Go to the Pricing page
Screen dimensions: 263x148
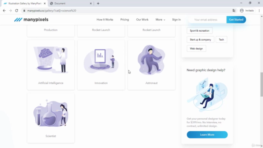(x=125, y=20)
